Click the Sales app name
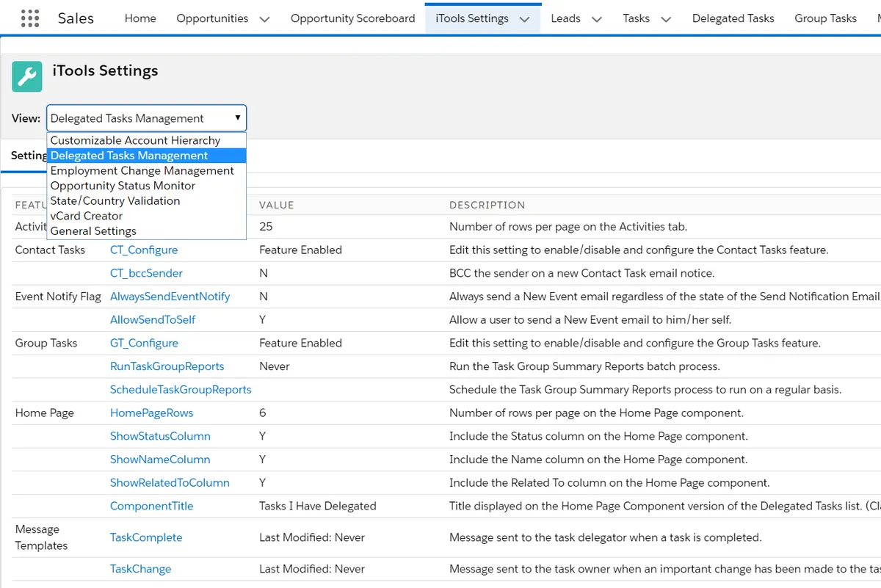881x588 pixels. (x=76, y=18)
